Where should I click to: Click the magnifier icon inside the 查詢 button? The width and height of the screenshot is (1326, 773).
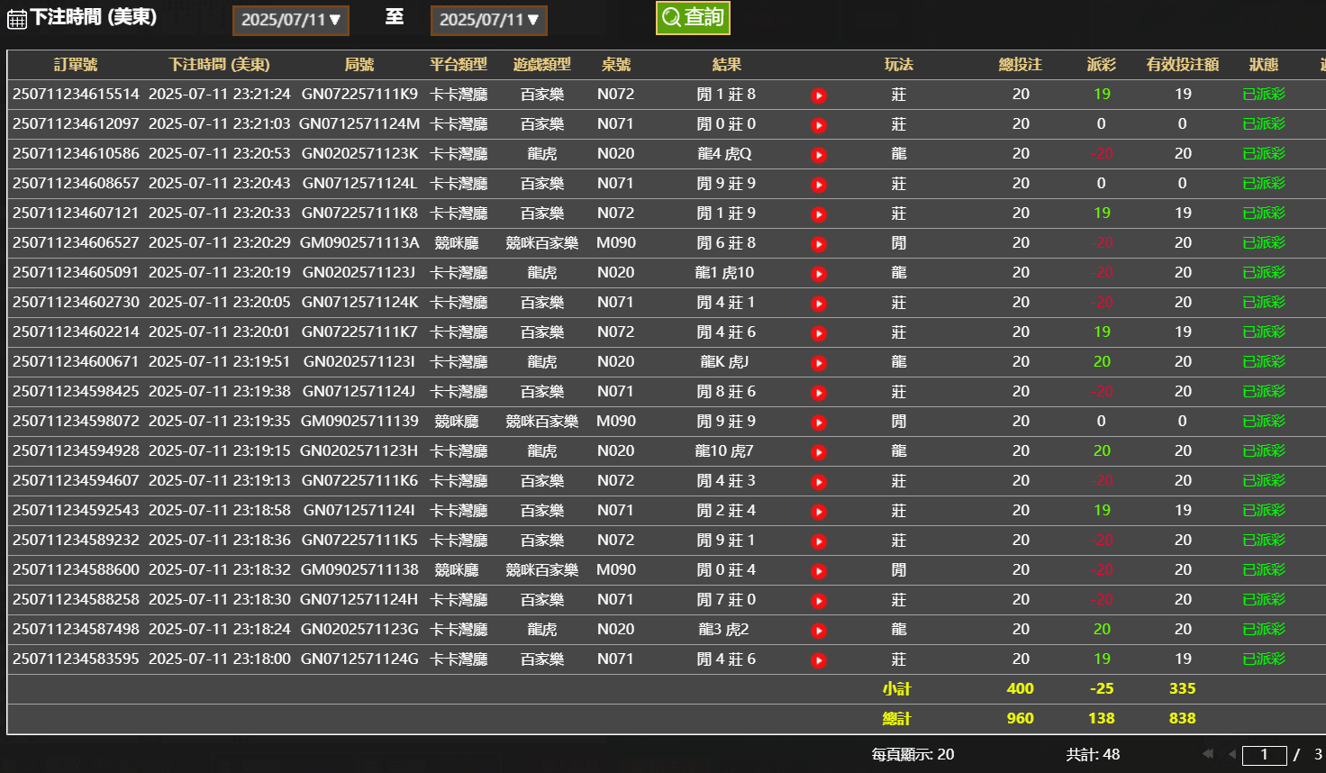pos(670,17)
